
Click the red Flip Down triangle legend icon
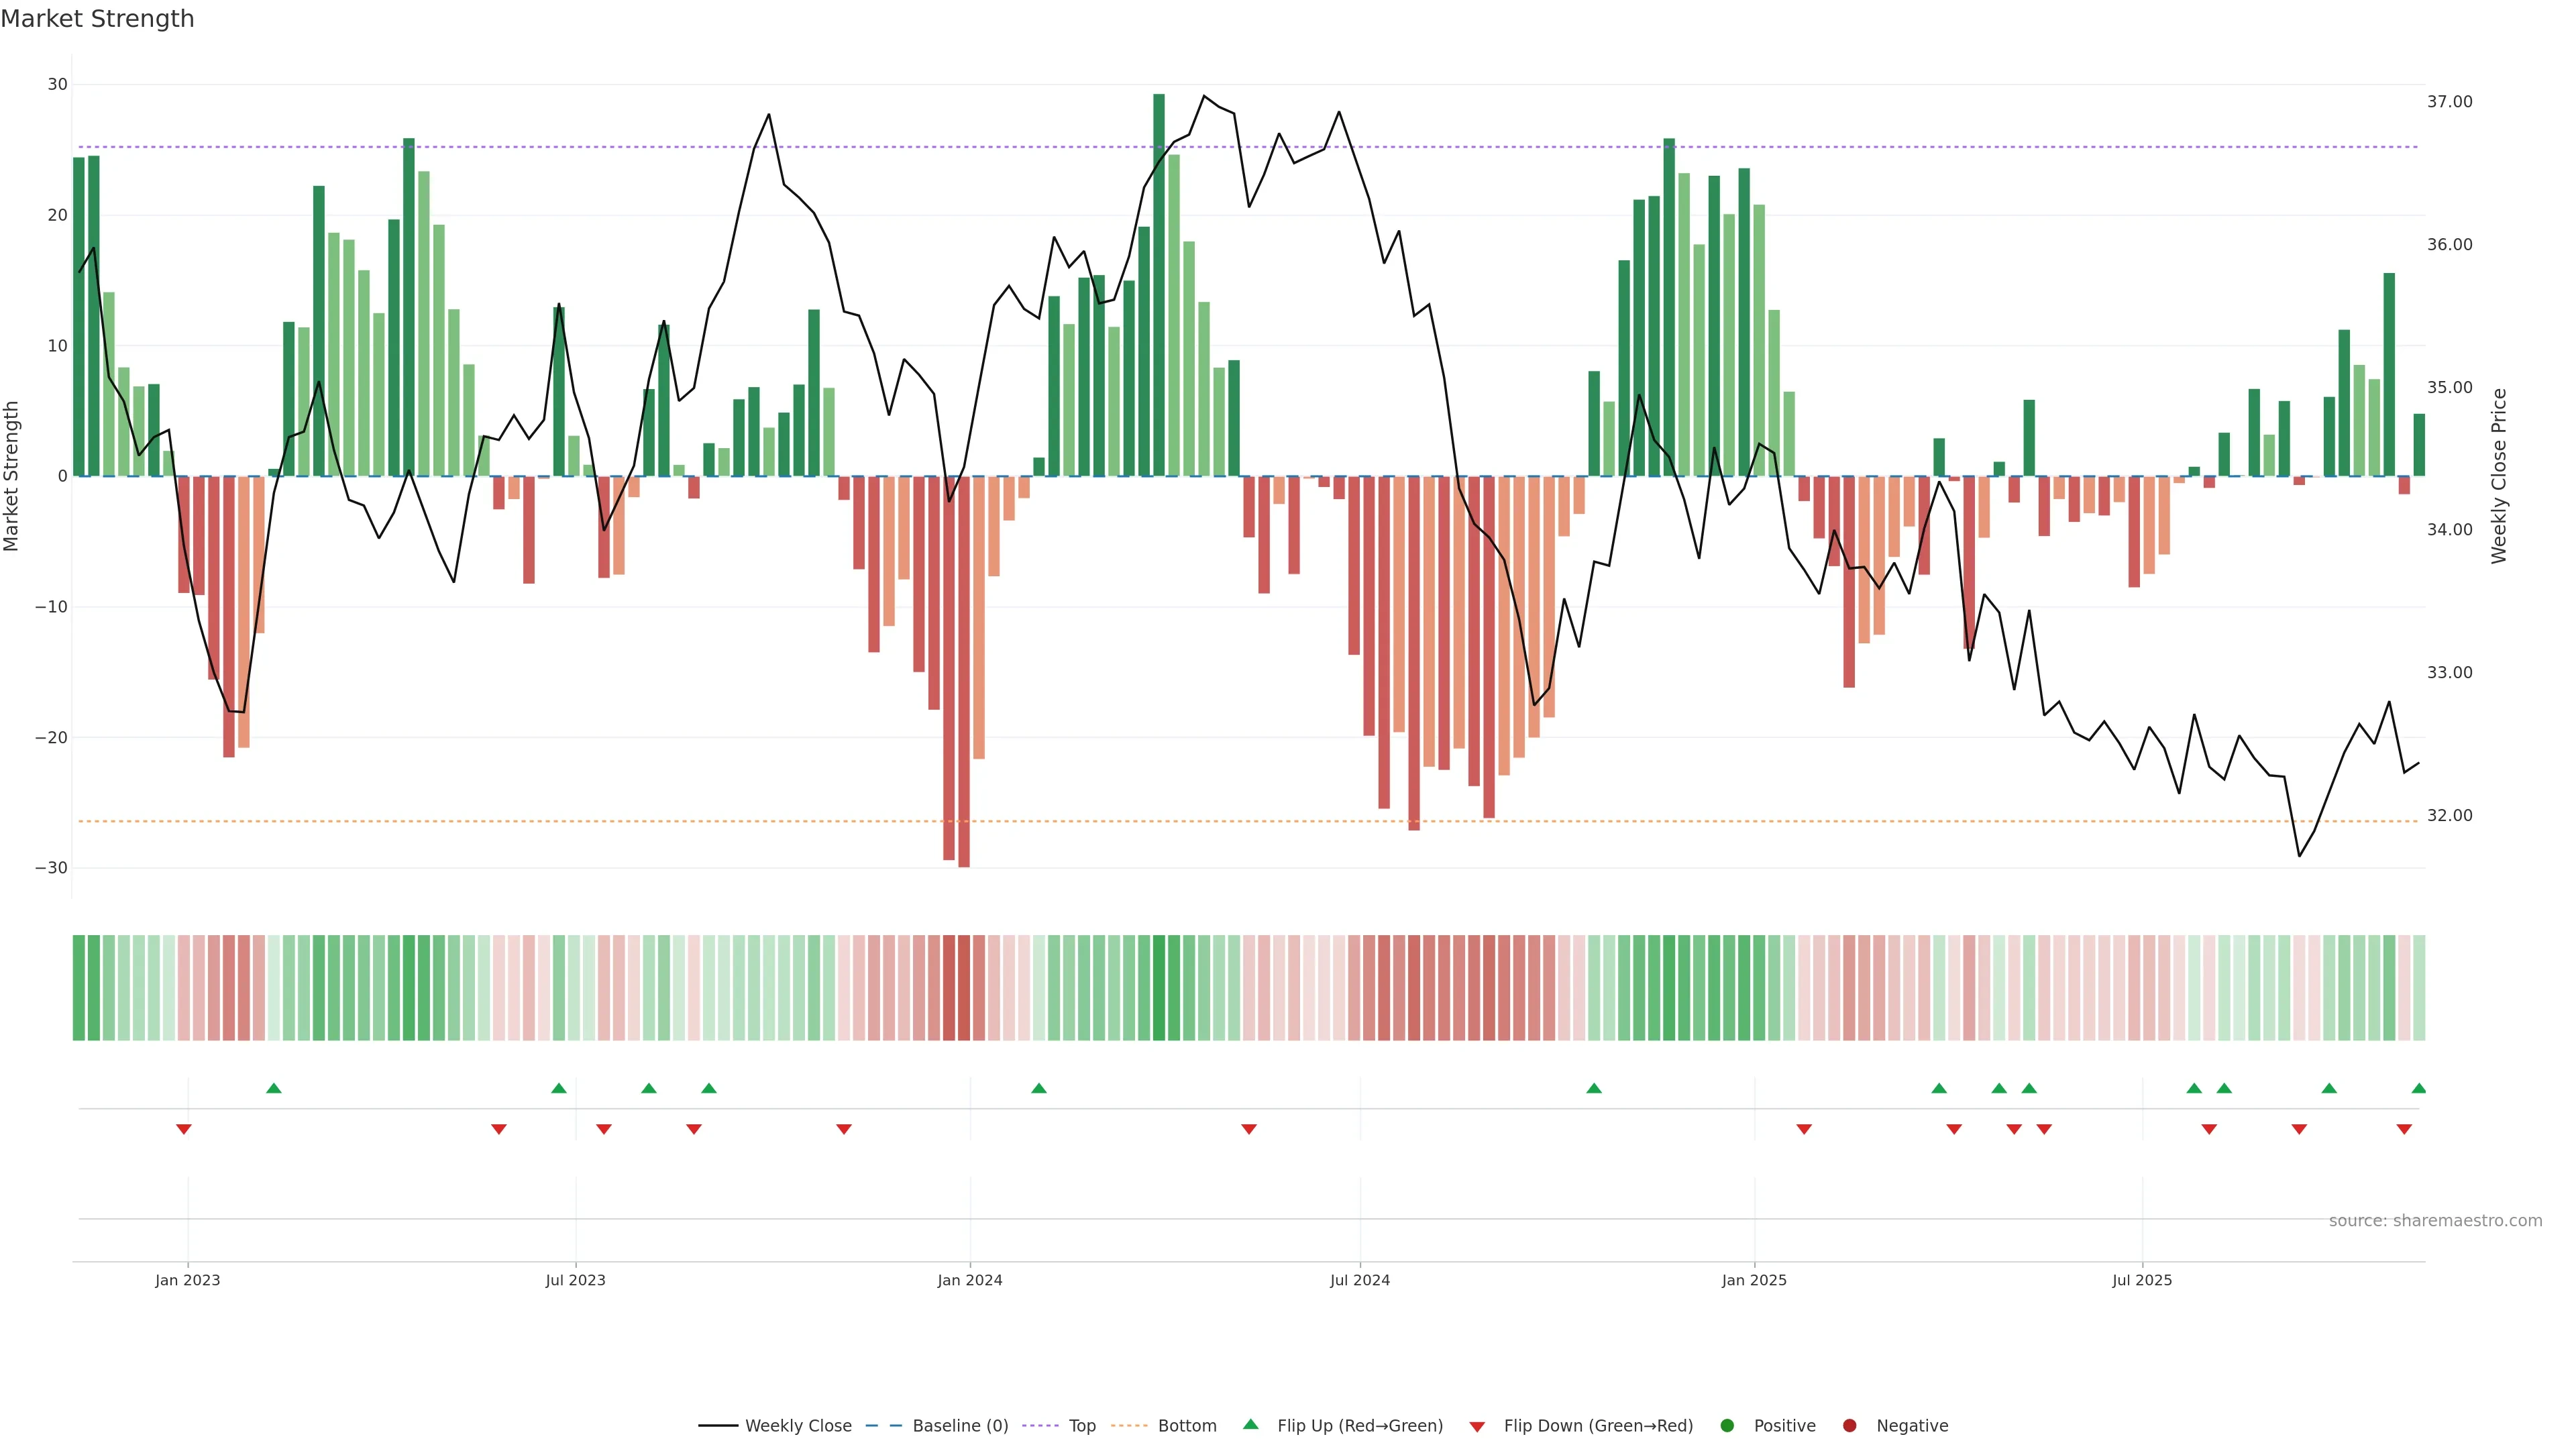1477,1427
